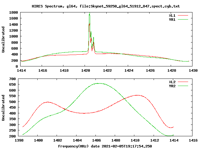Screen dimensions: 199x149
Task: Click the green YR2 curve peak near 1406
Action: pyautogui.click(x=99, y=84)
